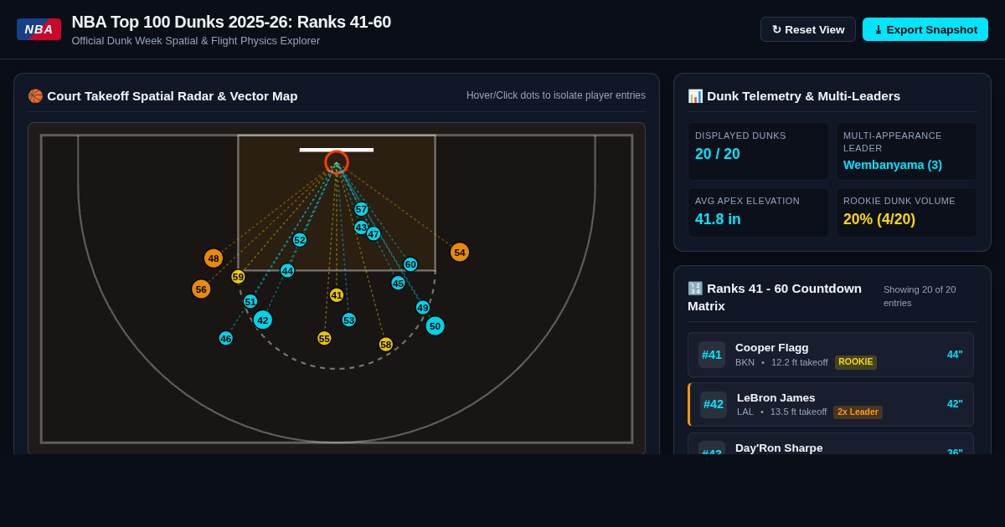Click the orange rim circle on court
This screenshot has height=527, width=1005.
(337, 162)
